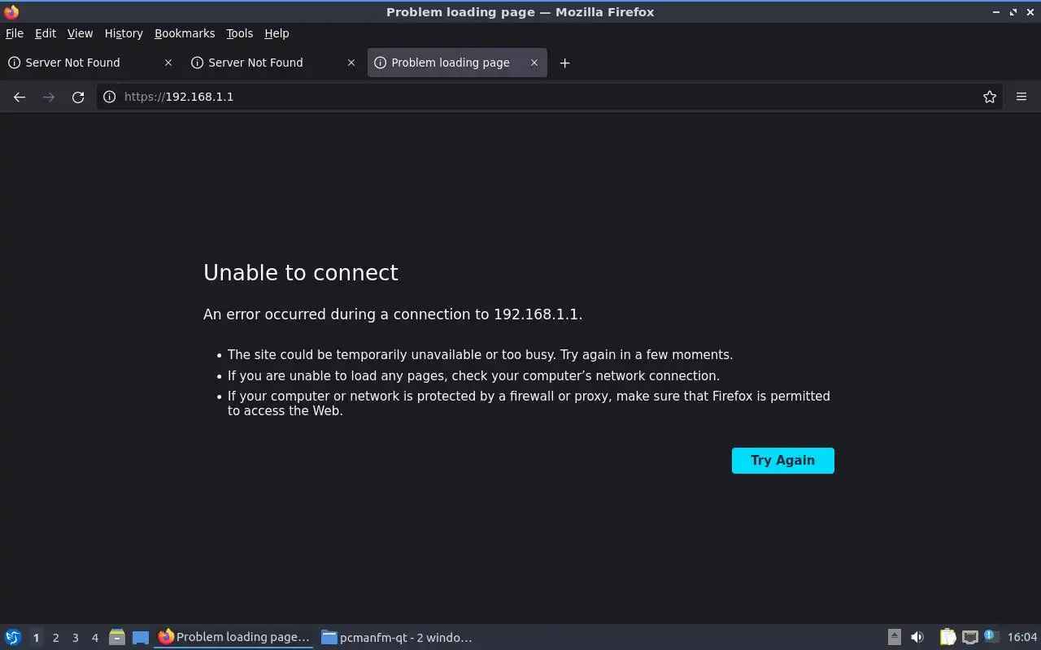
Task: Close the Firefox window from title bar
Action: point(1030,12)
